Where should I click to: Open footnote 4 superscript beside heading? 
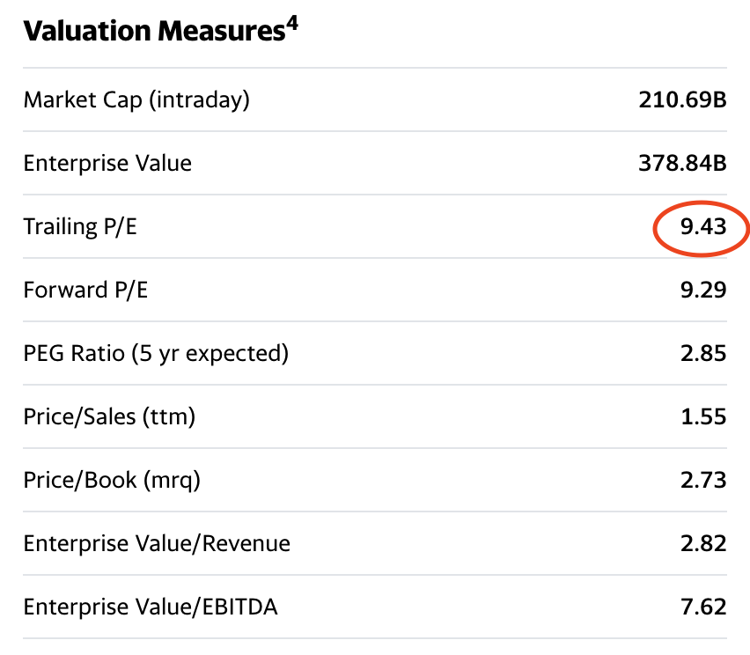tap(292, 23)
